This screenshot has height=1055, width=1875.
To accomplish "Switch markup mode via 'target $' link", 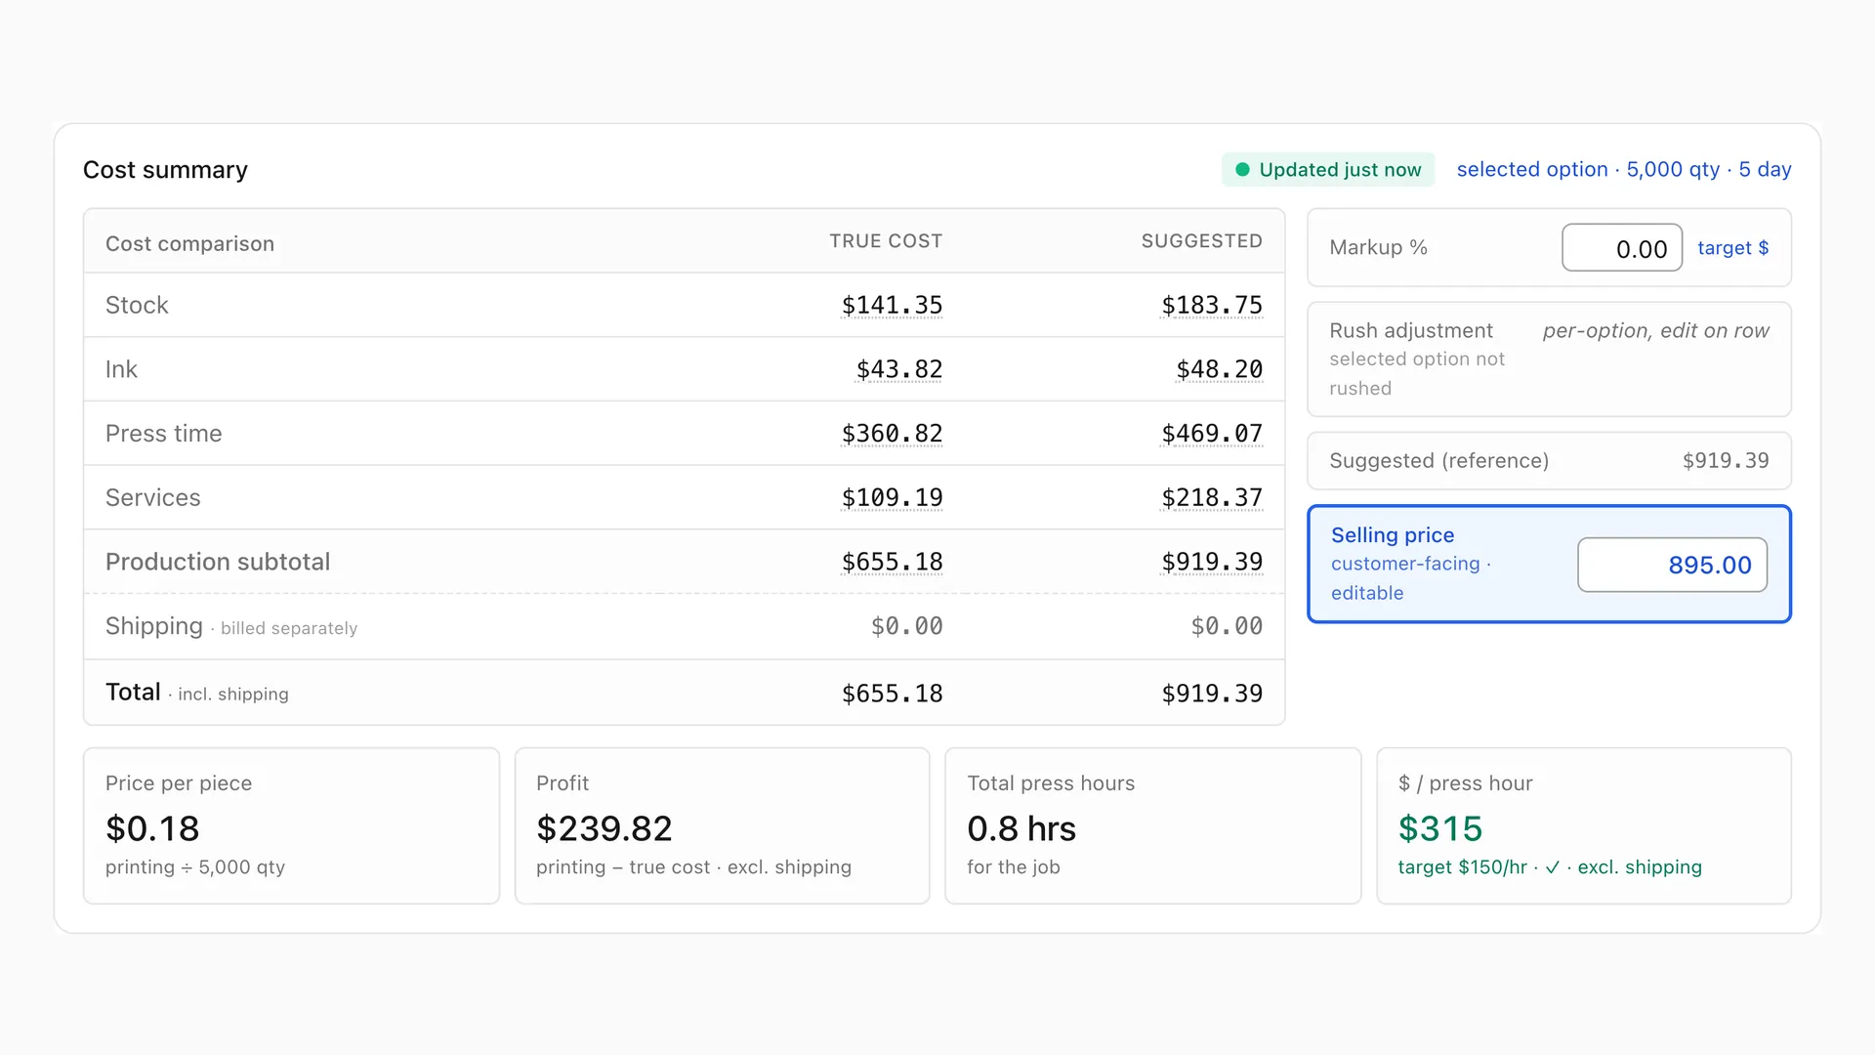I will (1732, 248).
